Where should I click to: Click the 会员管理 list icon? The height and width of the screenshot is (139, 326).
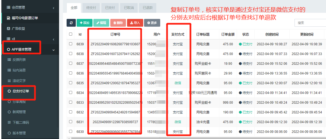(8, 8)
